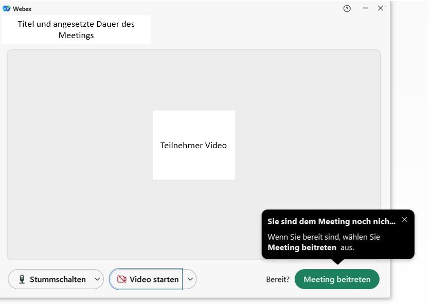
Task: Open the video options dropdown arrow
Action: point(190,279)
